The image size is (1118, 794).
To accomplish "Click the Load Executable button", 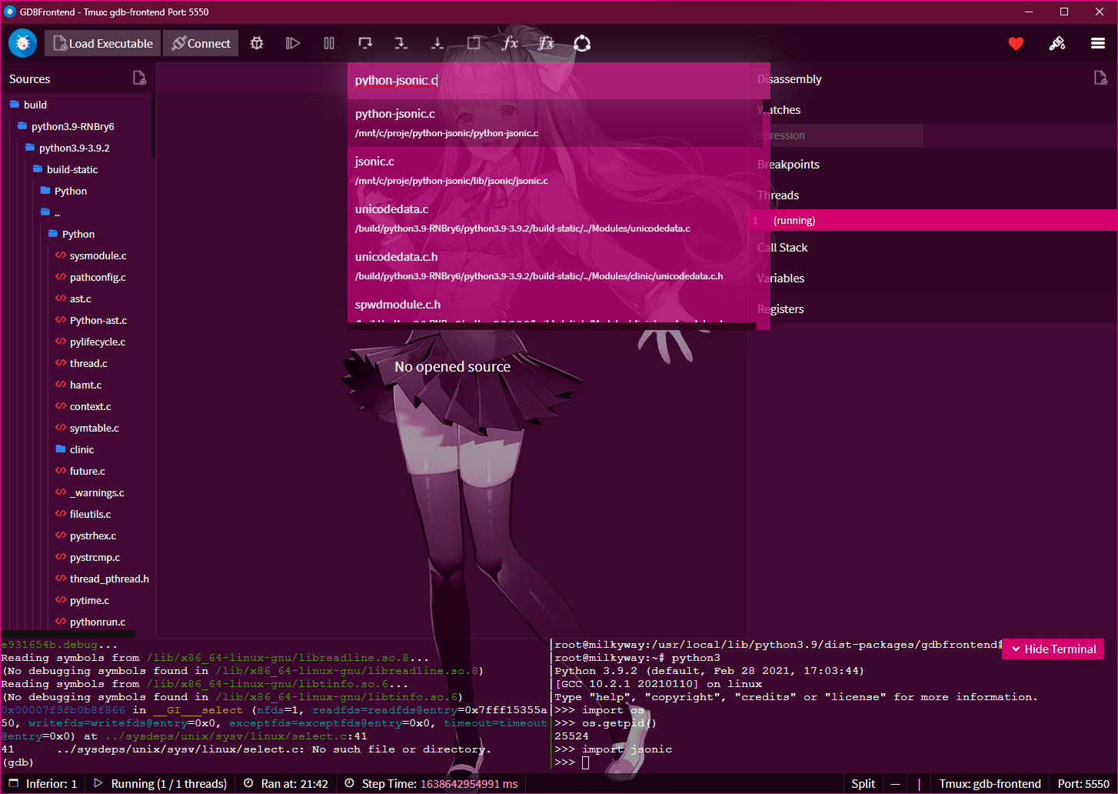I will [103, 44].
